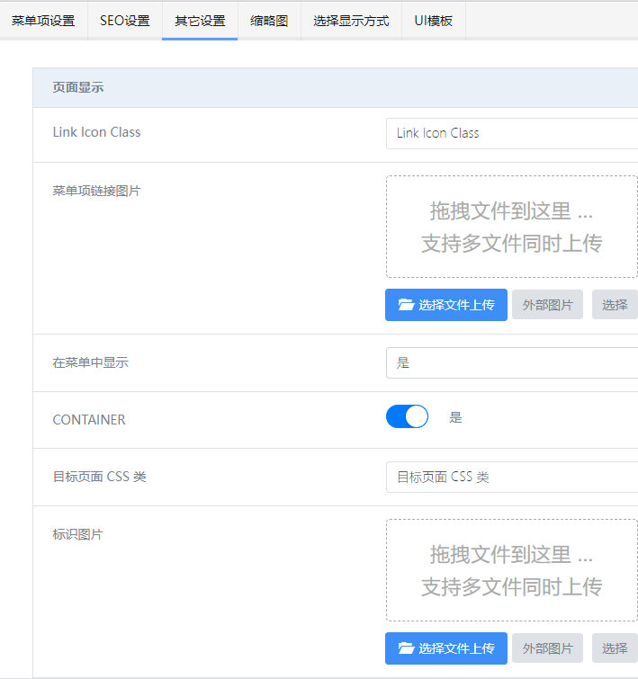Click 外部图片 button under 标识图片

[547, 648]
